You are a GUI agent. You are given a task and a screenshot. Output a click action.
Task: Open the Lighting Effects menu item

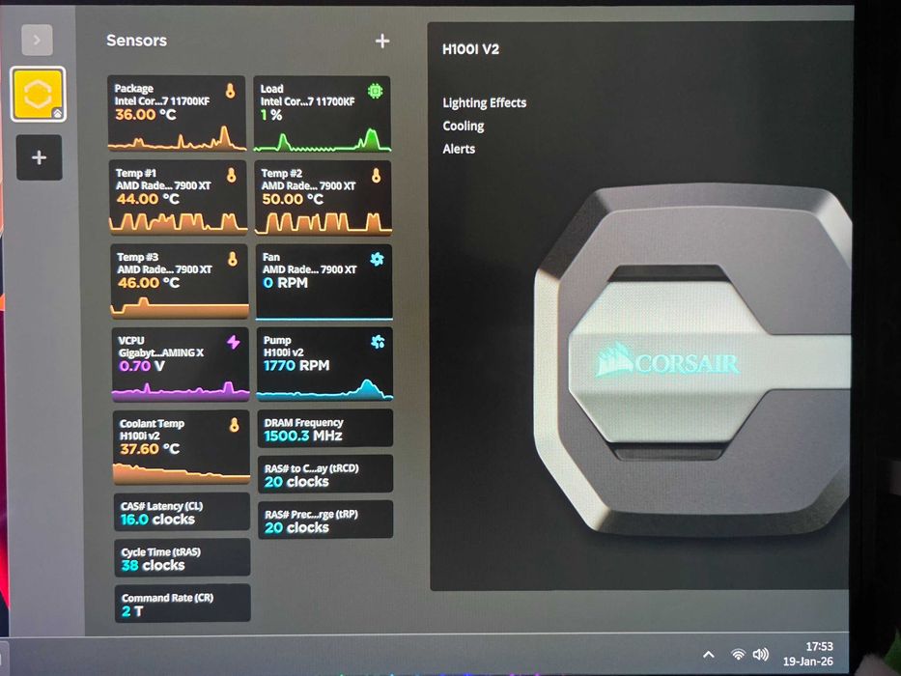pos(484,103)
